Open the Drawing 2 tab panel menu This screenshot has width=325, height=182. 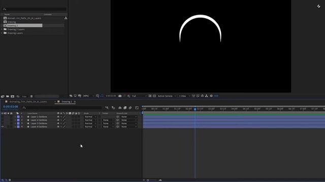[x=75, y=102]
